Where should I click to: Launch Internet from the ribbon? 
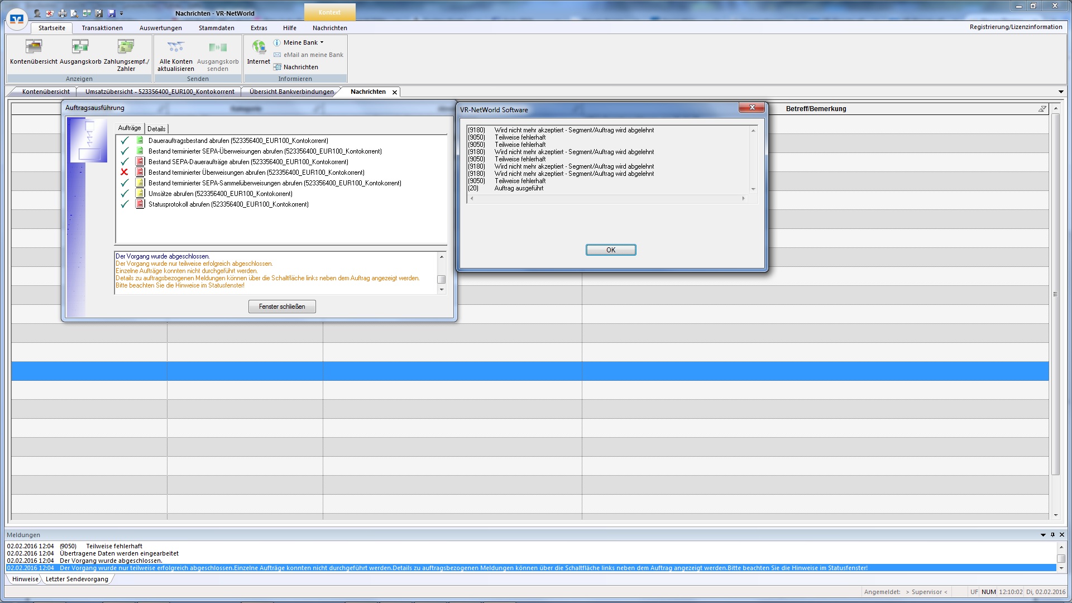tap(259, 52)
